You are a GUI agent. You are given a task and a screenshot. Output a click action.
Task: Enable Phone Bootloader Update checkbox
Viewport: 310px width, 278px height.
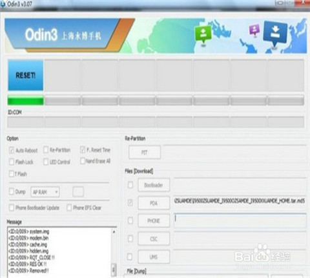12,208
